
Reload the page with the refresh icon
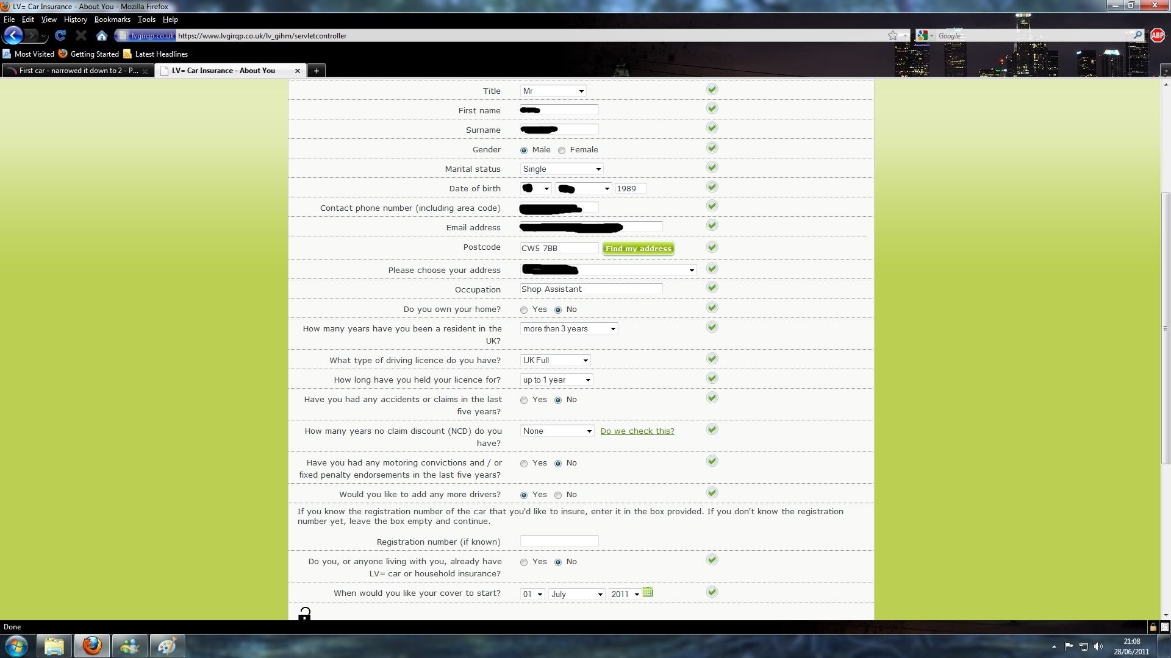pos(60,35)
